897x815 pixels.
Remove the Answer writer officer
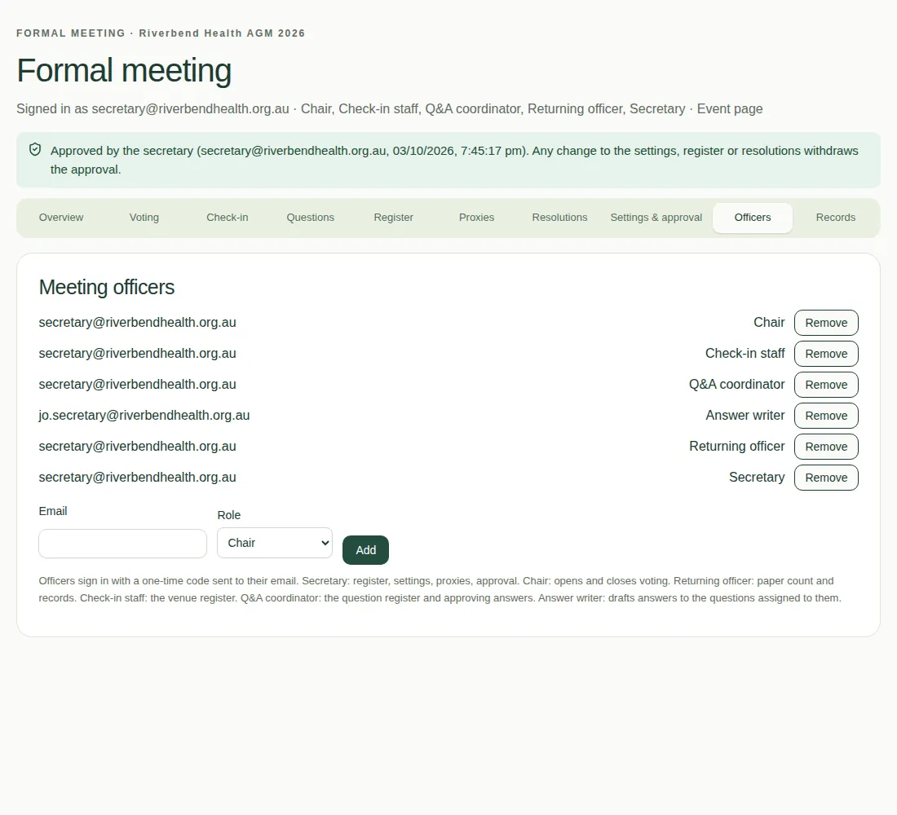826,416
